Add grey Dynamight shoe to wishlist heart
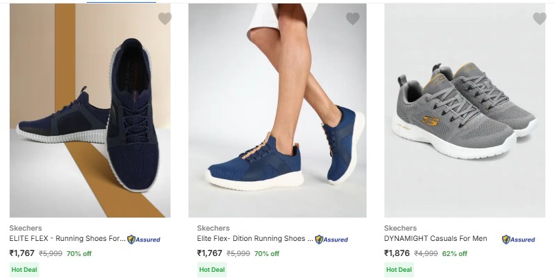The height and width of the screenshot is (278, 555). (540, 19)
